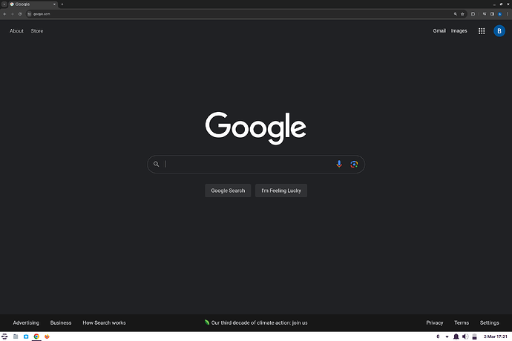The image size is (512, 341).
Task: Open the Terms footer link
Action: coord(462,322)
